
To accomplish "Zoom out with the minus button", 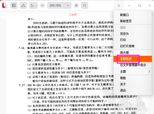I will (42, 5).
